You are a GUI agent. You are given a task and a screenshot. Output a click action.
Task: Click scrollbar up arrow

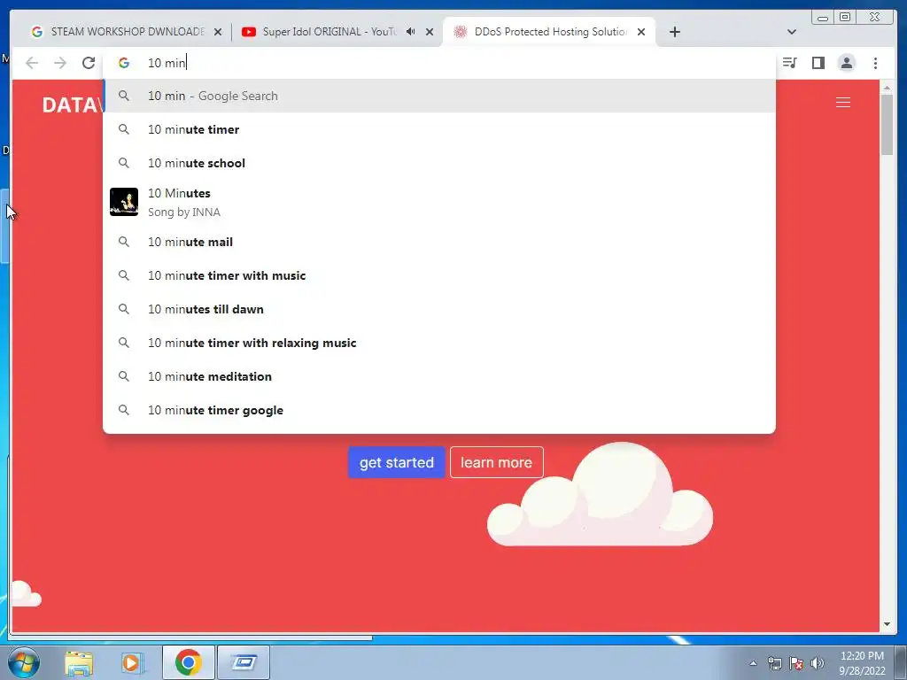[x=887, y=88]
